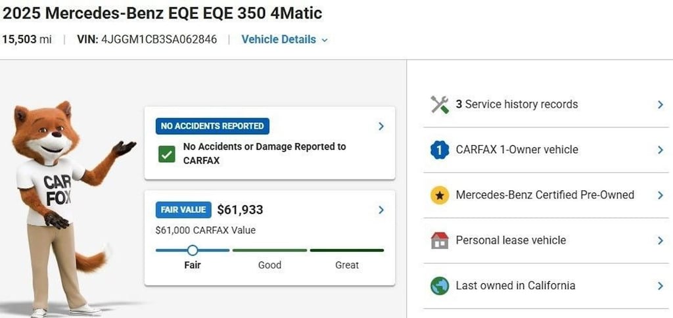Click the wrench service history icon
Screen dimensions: 673x318
(440, 104)
